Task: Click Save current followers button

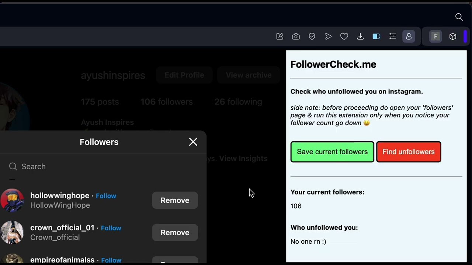Action: coord(332,152)
